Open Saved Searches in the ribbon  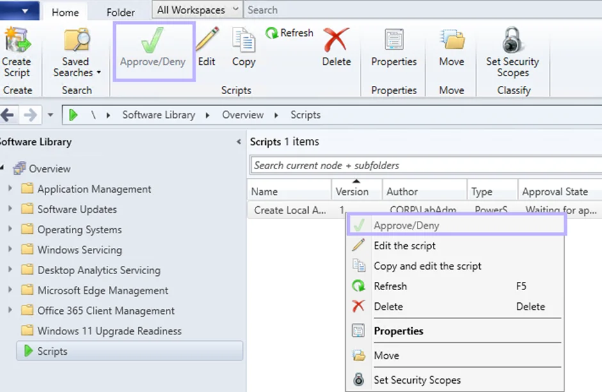pyautogui.click(x=76, y=53)
